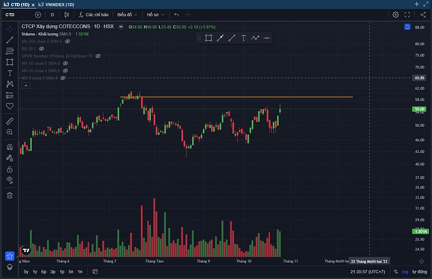This screenshot has width=432, height=279.
Task: Activate the zoom in magnifier tool
Action: [x=9, y=132]
